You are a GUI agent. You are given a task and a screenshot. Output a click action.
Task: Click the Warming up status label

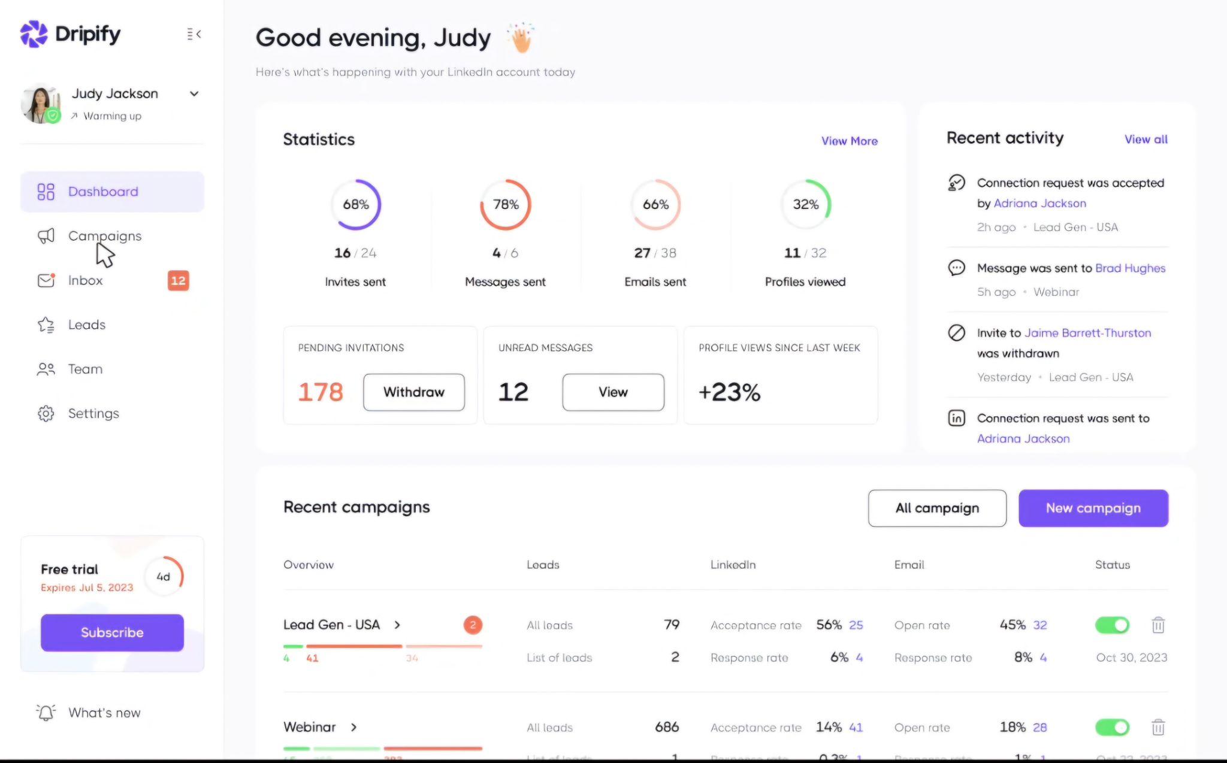(112, 116)
